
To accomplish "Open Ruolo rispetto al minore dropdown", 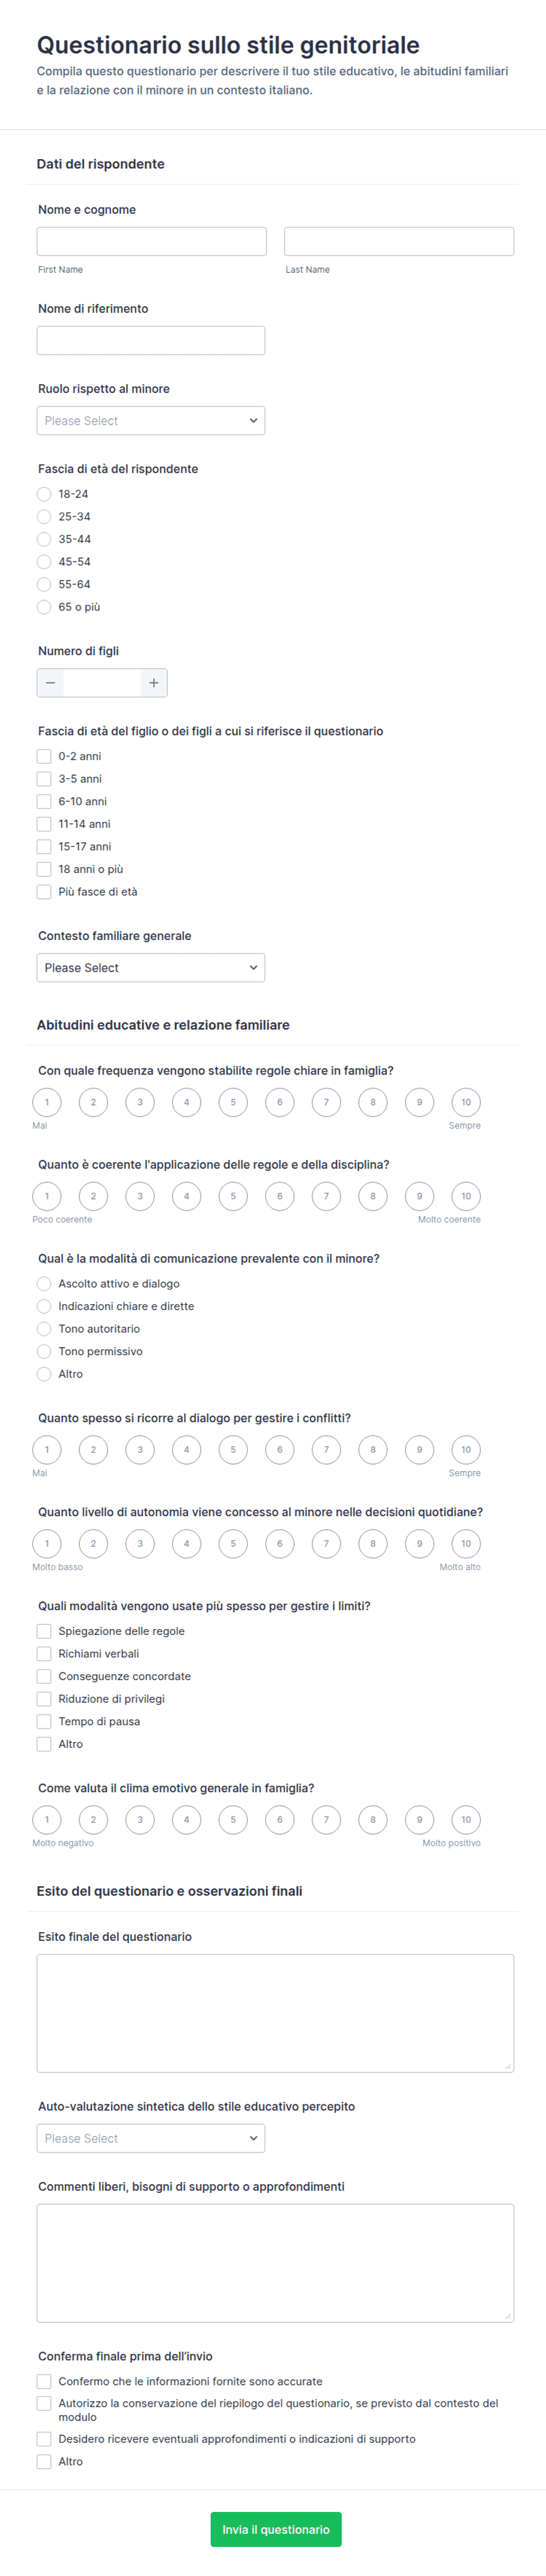I will click(151, 420).
